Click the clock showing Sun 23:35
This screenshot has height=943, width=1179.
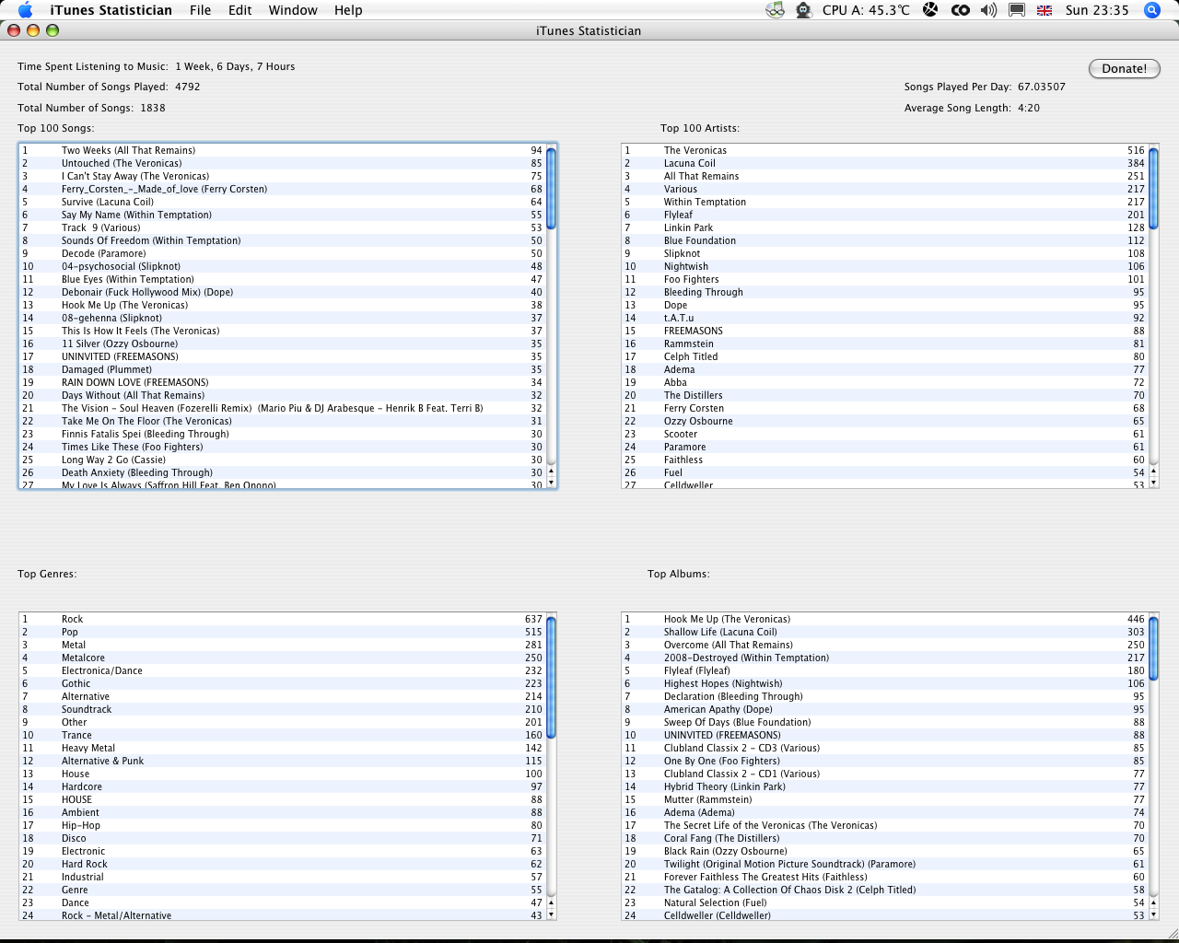(1097, 10)
